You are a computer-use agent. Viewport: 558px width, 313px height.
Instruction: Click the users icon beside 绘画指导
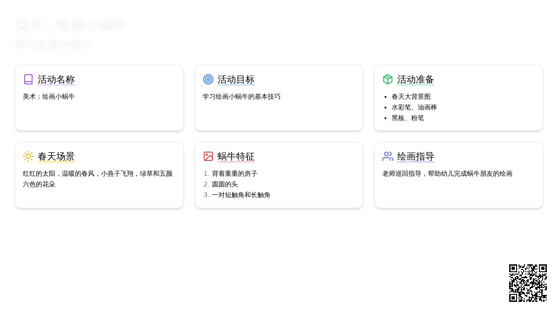[388, 156]
